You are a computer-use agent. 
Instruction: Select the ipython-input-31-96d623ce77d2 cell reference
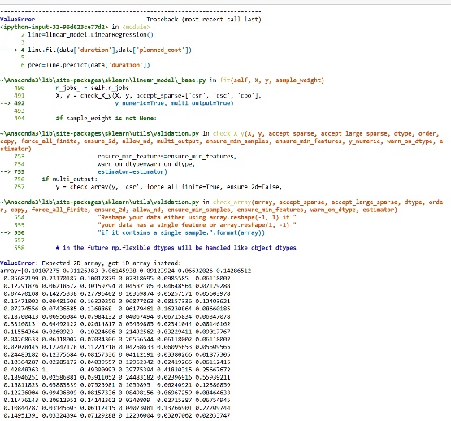54,27
